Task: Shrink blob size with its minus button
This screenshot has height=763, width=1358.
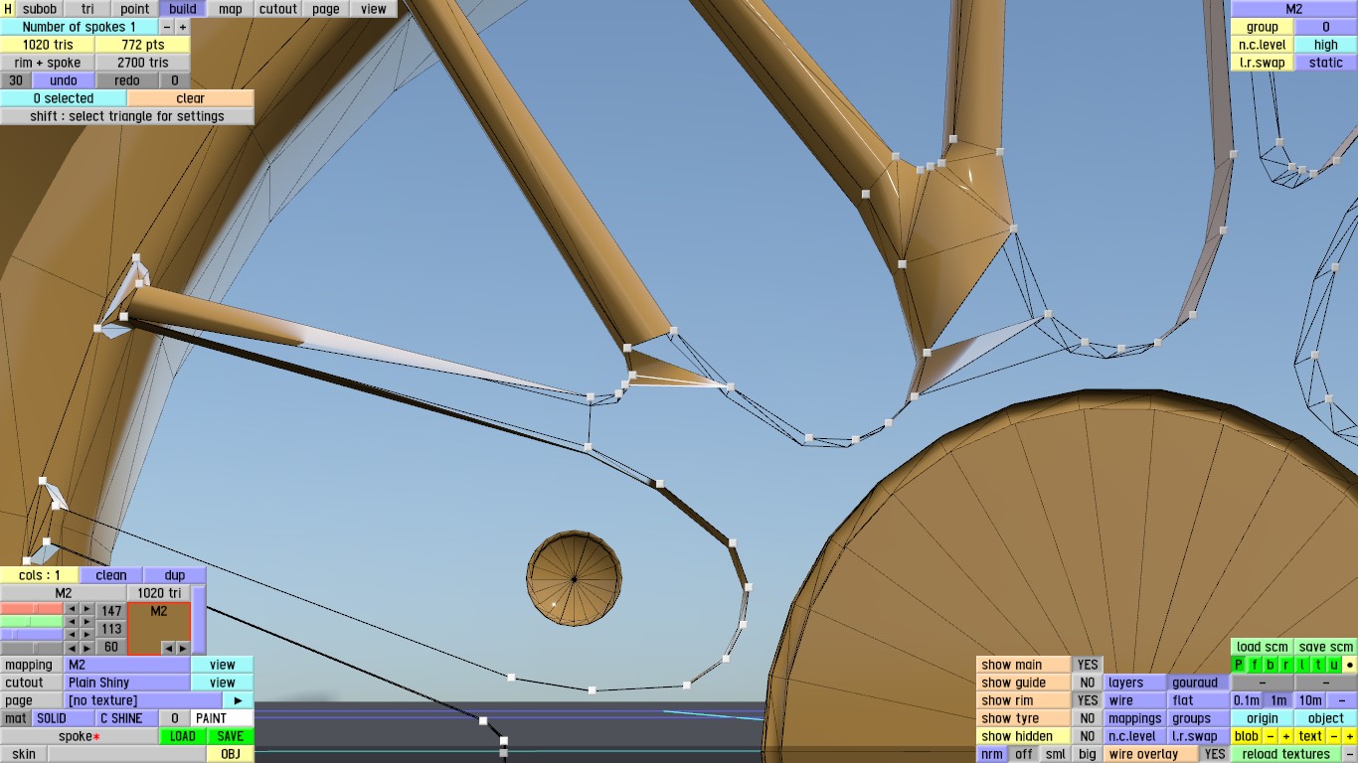Action: (x=1271, y=736)
